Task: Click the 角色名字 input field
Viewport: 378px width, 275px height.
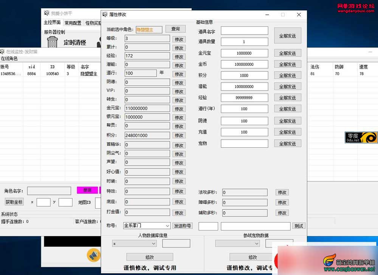Action: (x=49, y=191)
